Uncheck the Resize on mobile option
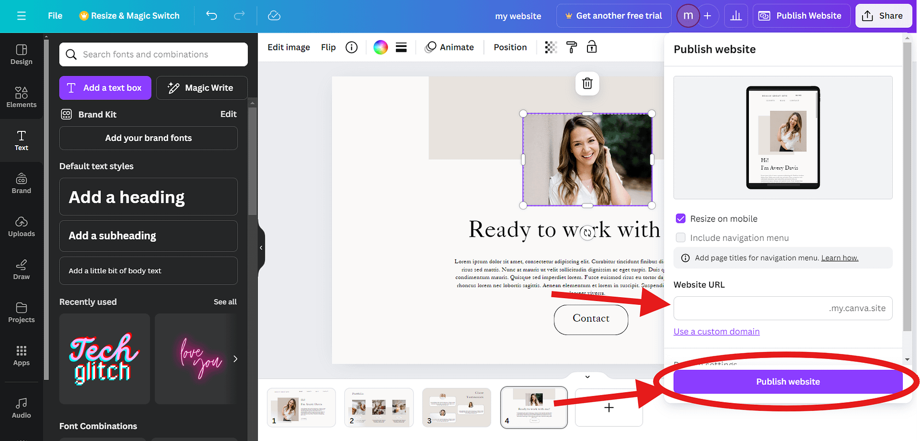The height and width of the screenshot is (441, 920). pyautogui.click(x=680, y=218)
